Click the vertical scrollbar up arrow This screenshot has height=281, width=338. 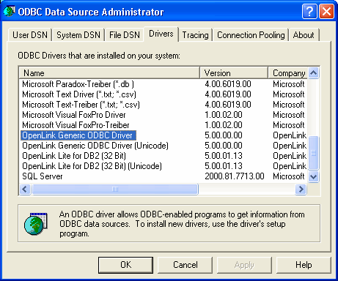click(313, 72)
